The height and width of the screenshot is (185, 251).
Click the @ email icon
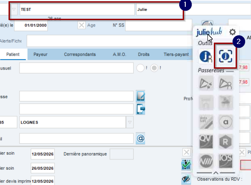pos(140,138)
